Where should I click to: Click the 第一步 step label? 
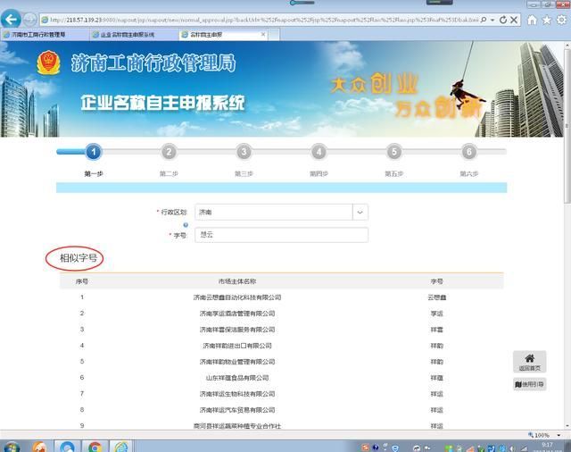coord(94,174)
